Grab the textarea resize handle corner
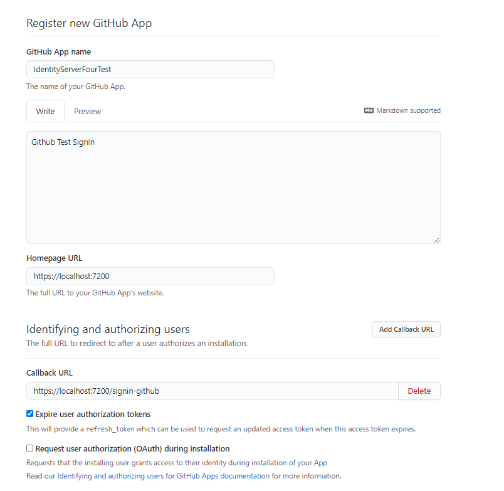The width and height of the screenshot is (504, 491). click(437, 240)
